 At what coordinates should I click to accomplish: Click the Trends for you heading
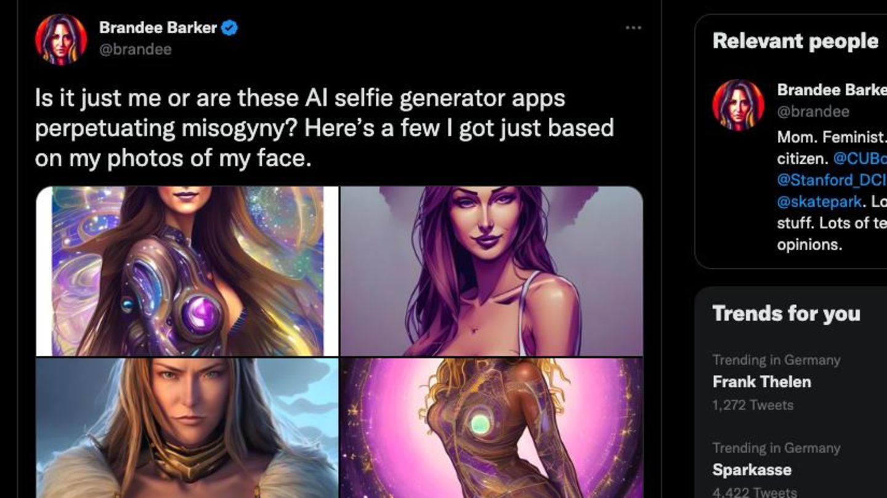(x=786, y=313)
